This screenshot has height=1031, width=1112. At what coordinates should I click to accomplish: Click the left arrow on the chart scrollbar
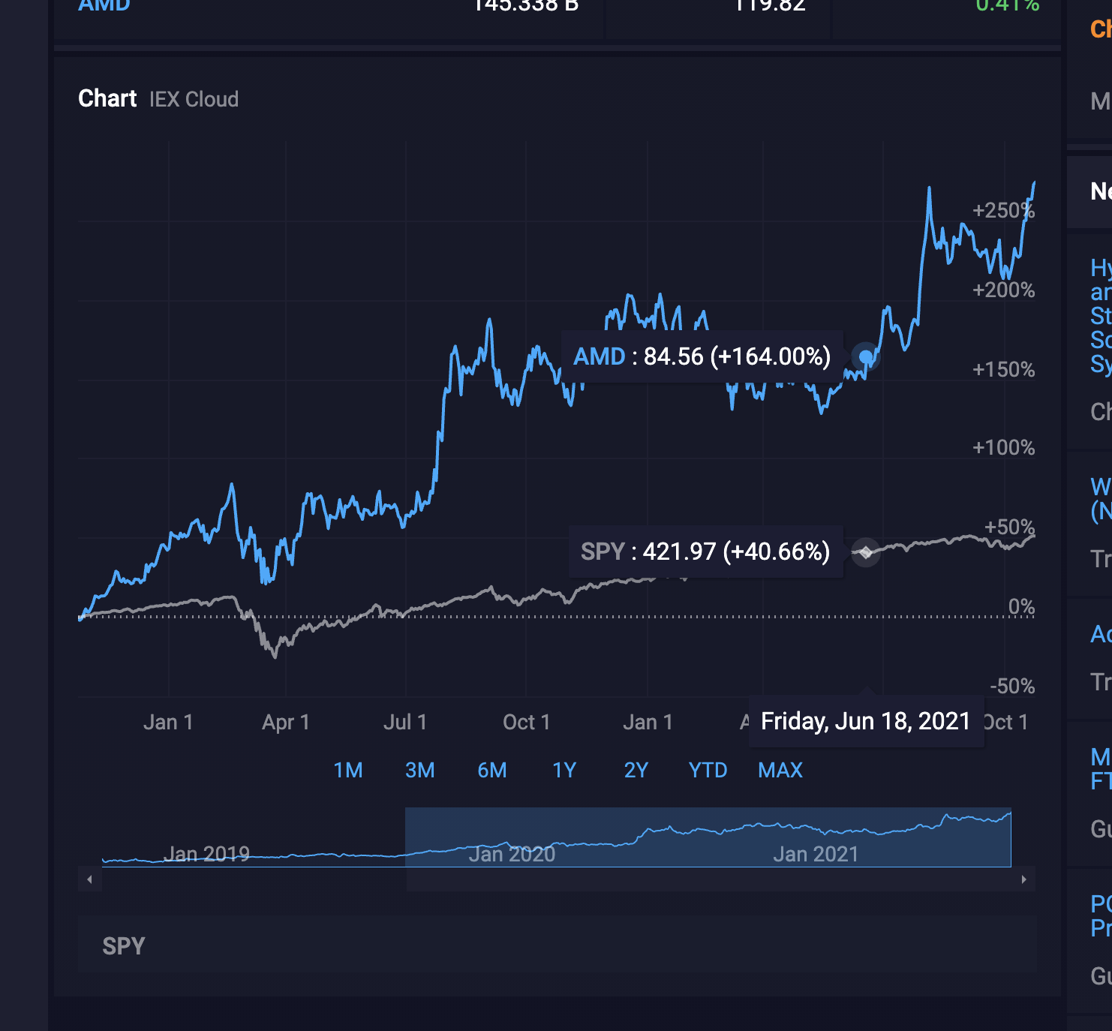coord(90,879)
